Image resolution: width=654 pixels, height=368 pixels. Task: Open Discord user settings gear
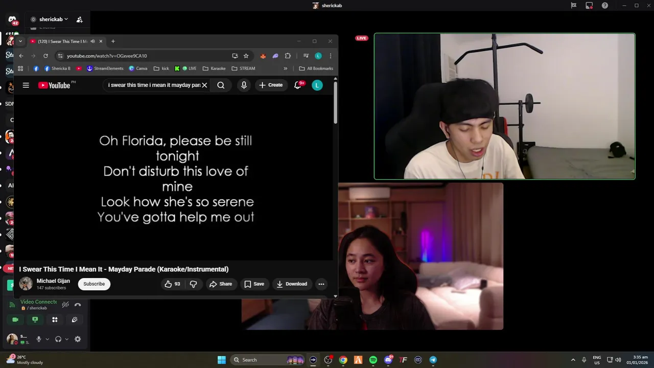point(78,339)
